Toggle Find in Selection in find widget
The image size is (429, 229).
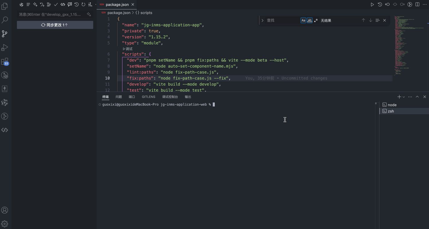[377, 20]
